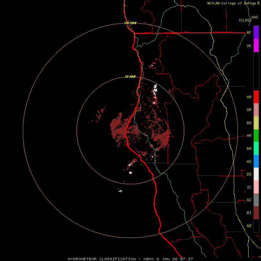Click the DS white legend swatch

256,174
